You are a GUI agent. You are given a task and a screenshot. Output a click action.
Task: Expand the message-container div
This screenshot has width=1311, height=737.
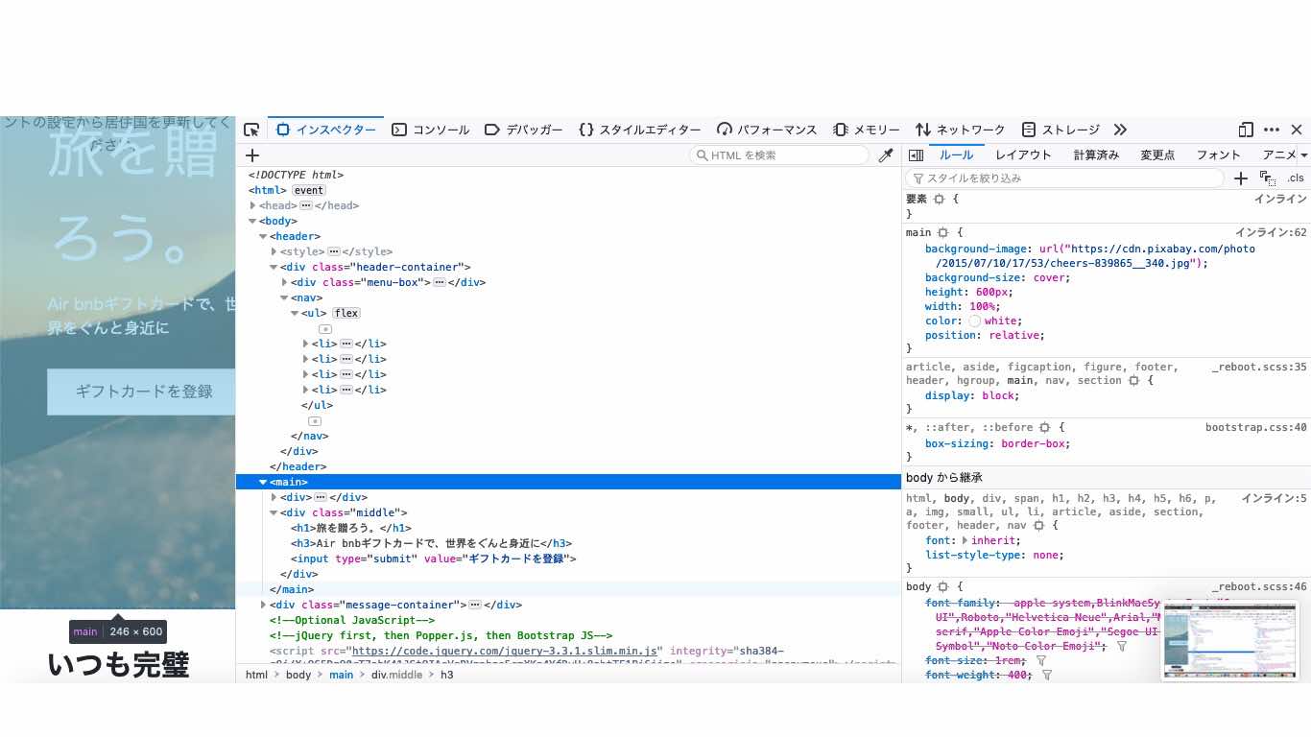pos(263,605)
